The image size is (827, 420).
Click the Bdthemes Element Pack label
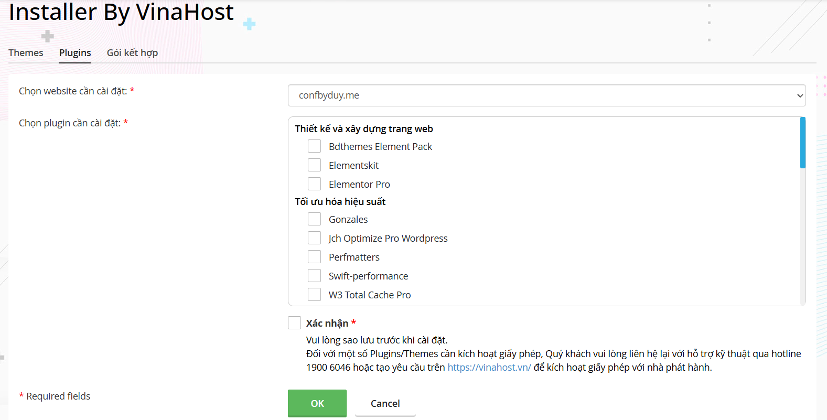(380, 147)
